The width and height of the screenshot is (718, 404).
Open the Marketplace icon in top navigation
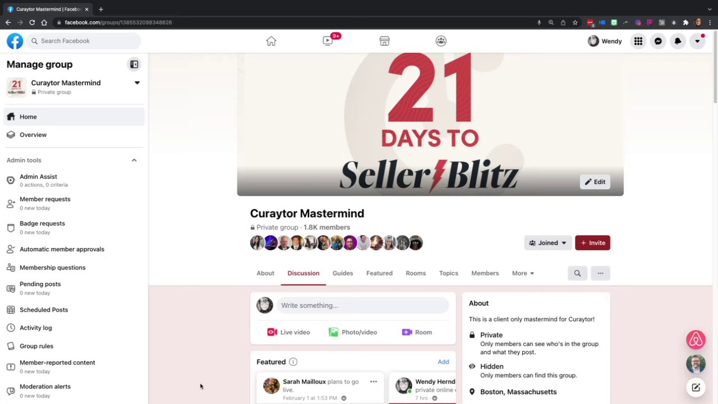(384, 41)
